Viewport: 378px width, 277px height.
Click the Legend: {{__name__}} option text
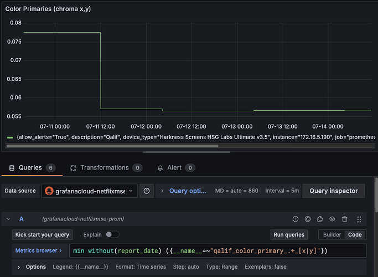click(x=80, y=267)
